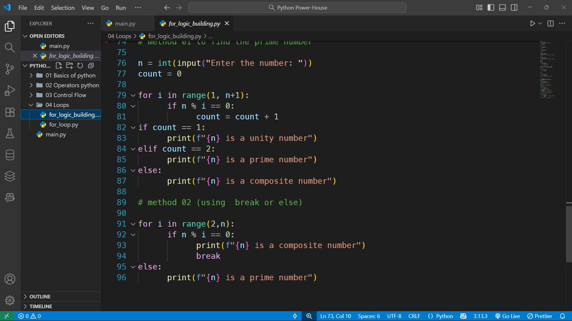Open the database cylinder view in activity bar
The height and width of the screenshot is (321, 572).
coord(10,155)
